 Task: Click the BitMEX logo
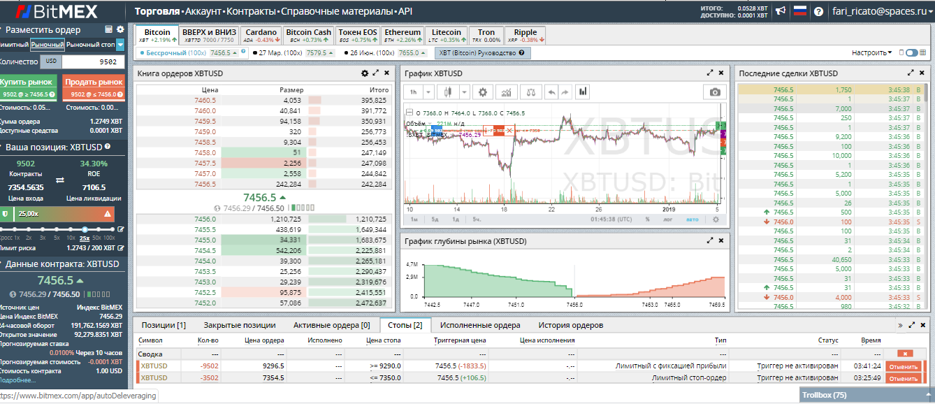tap(57, 11)
